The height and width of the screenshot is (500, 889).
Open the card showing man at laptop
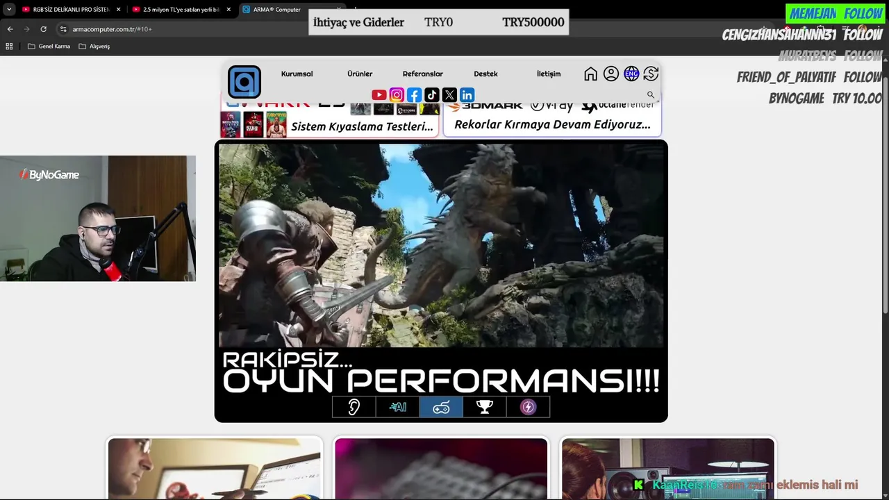click(215, 468)
